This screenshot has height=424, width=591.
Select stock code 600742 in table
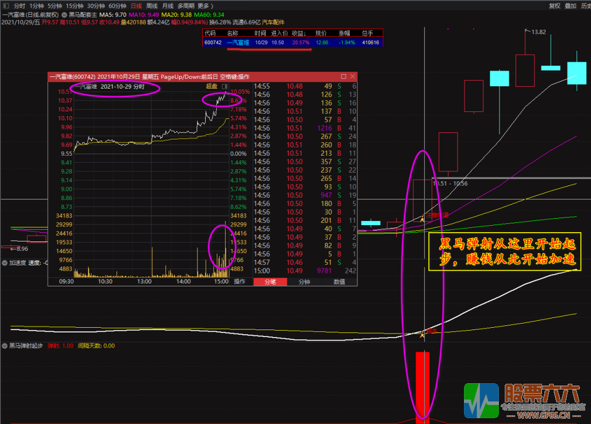[213, 43]
